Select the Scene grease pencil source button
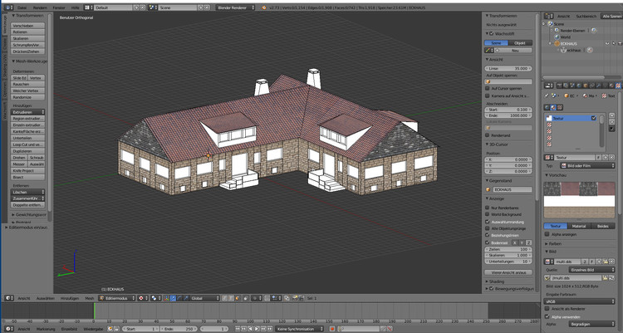This screenshot has height=333, width=623. click(x=496, y=43)
